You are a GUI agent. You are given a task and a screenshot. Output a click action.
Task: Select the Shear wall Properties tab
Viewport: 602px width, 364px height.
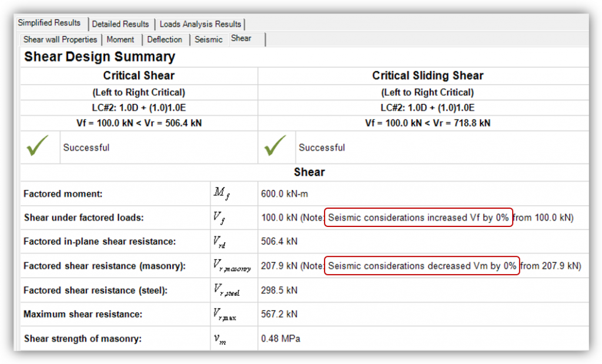[x=60, y=39]
